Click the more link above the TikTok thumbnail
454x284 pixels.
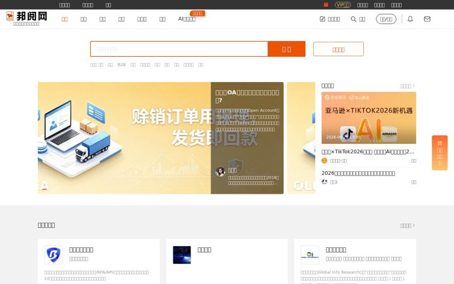407,86
